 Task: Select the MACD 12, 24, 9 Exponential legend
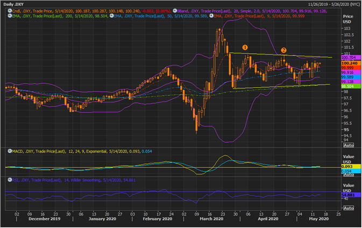(82, 152)
